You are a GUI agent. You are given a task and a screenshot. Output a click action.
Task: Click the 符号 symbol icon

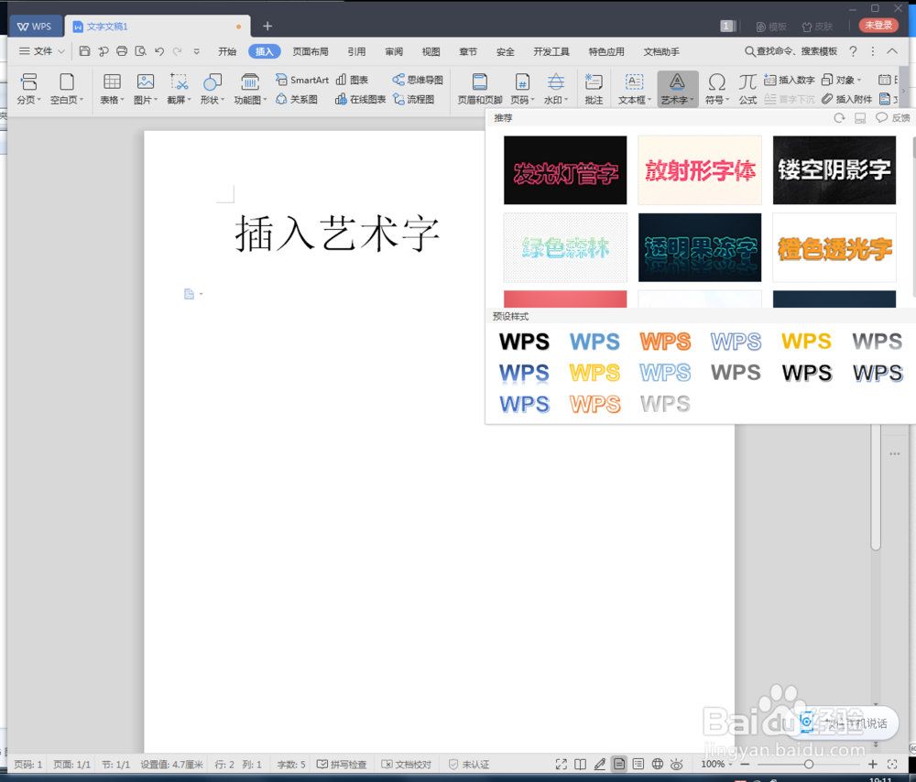click(717, 89)
